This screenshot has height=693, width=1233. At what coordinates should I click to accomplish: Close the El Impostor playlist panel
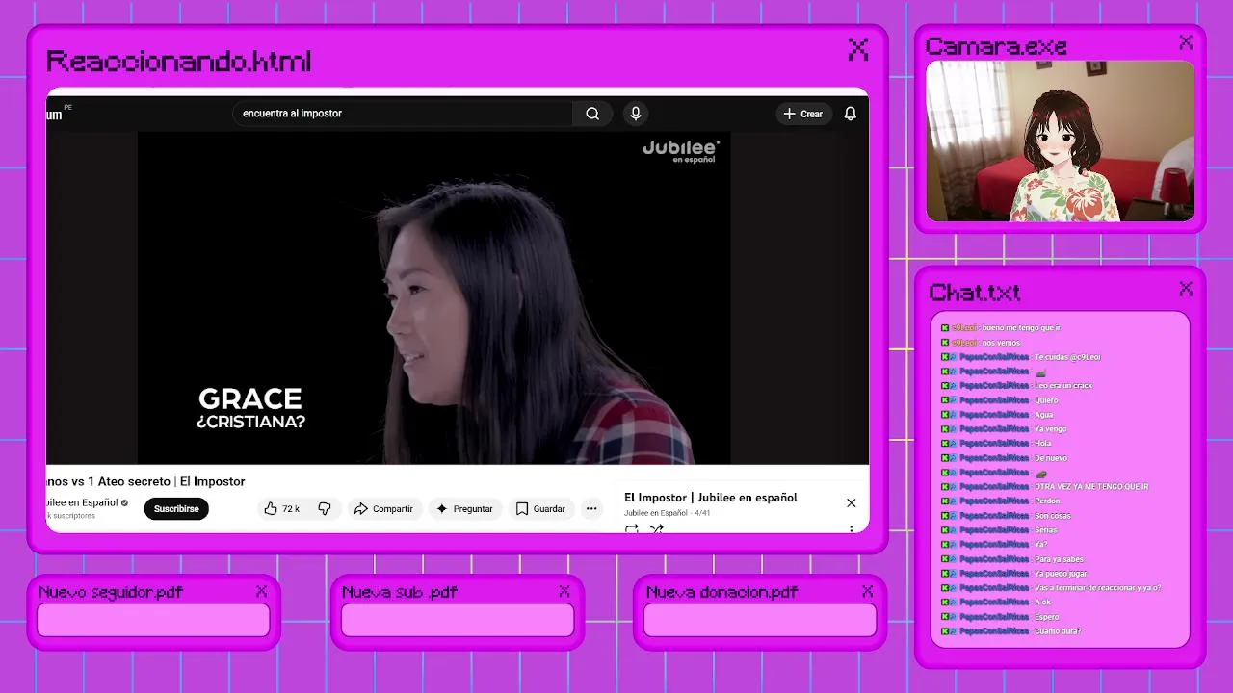[x=852, y=502]
